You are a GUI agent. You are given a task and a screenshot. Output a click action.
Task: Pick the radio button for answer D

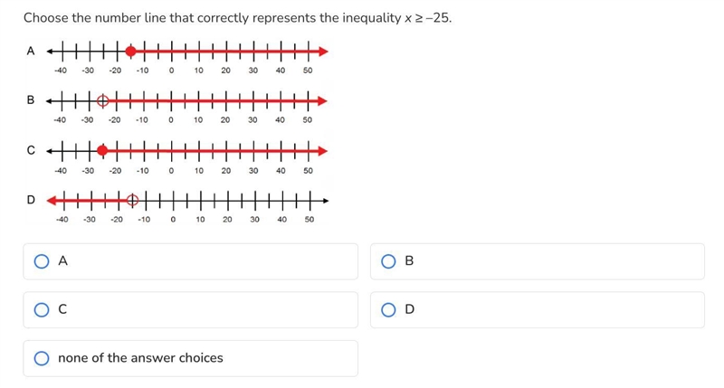(x=388, y=309)
